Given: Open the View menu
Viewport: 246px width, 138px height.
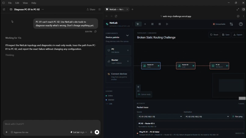Looking at the screenshot, I should click(x=25, y=3).
